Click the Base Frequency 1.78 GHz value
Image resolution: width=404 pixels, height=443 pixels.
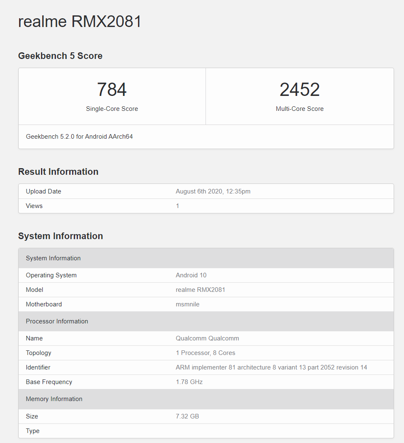(x=189, y=382)
